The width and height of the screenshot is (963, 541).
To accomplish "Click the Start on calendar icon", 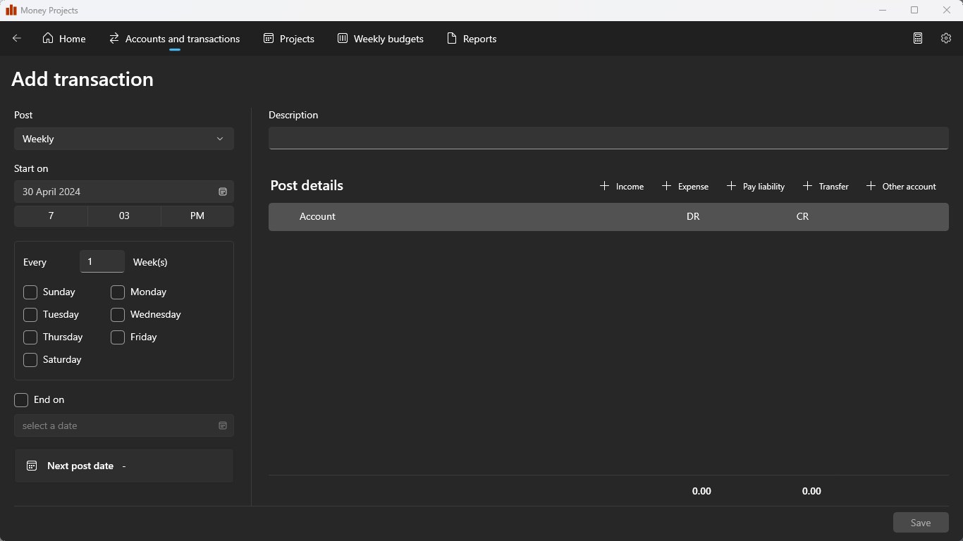I will point(223,192).
